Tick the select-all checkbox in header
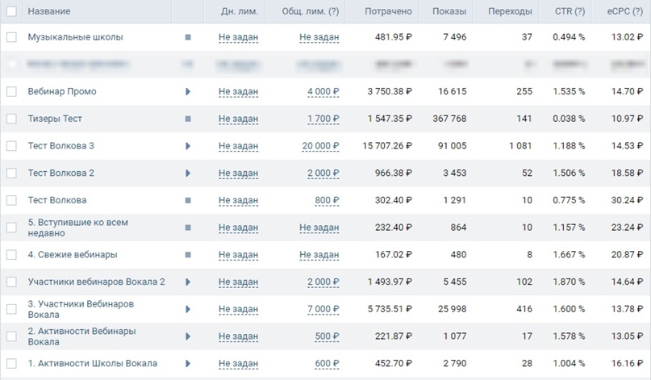The image size is (651, 380). 11,11
